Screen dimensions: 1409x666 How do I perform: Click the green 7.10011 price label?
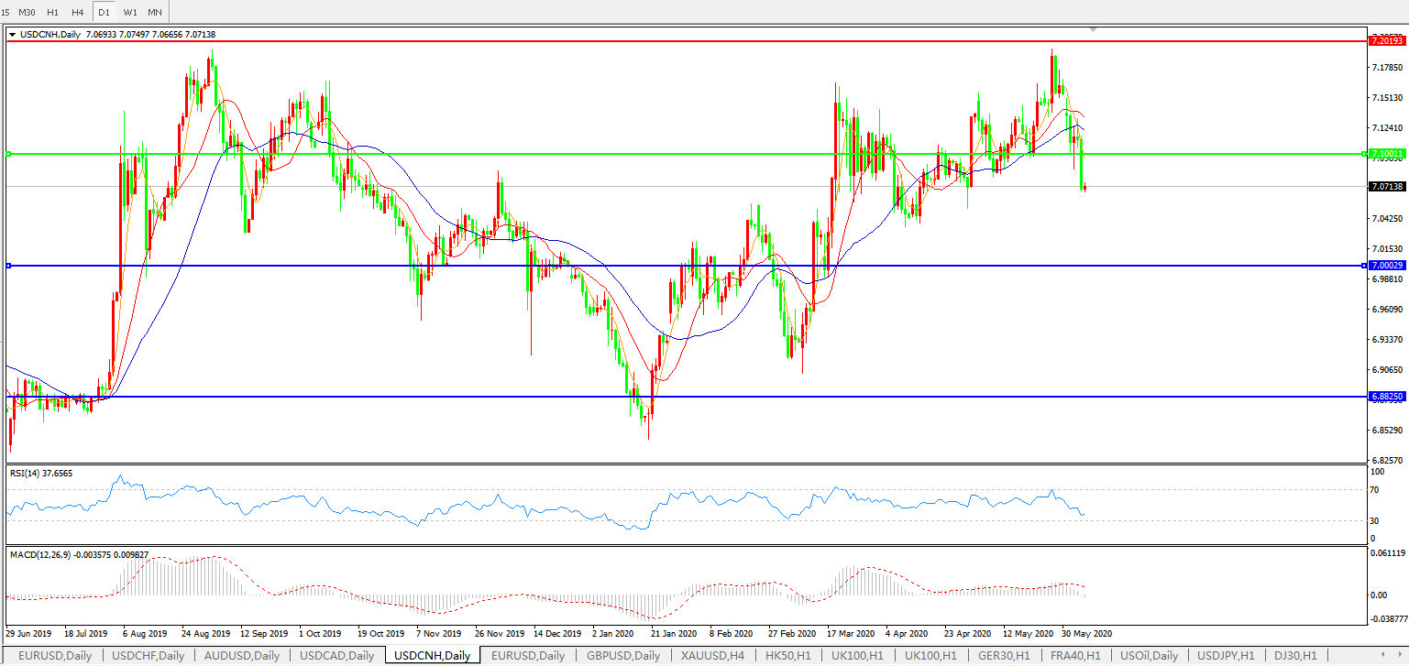pos(1385,154)
